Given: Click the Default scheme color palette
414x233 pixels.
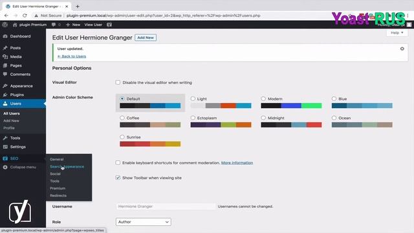Looking at the screenshot, I should click(150, 105).
